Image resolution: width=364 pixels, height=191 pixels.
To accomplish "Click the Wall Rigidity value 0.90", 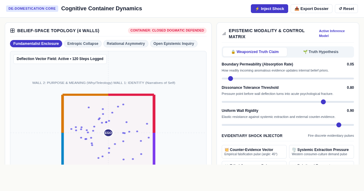I will (x=350, y=111).
